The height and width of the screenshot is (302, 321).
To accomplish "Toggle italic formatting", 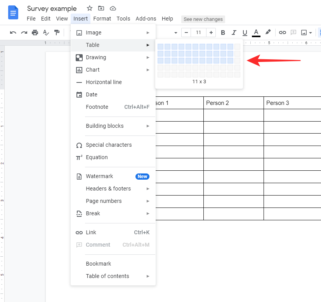I will (234, 33).
